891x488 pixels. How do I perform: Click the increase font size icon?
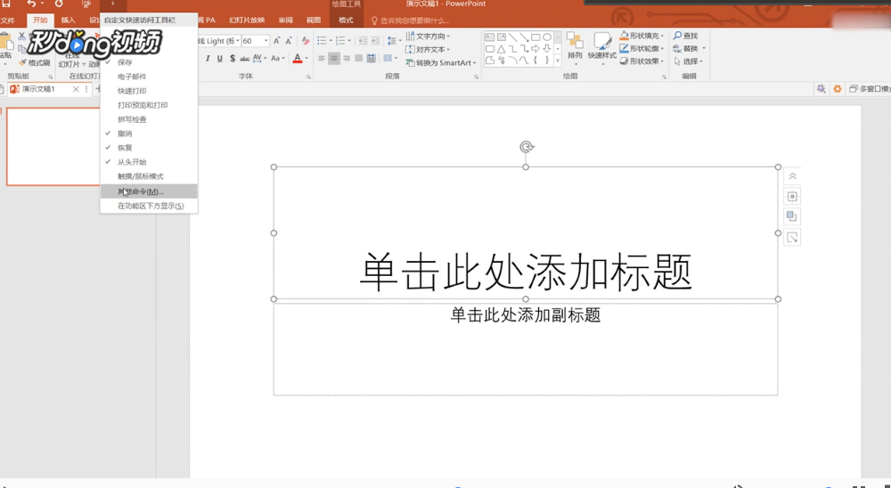pyautogui.click(x=277, y=41)
